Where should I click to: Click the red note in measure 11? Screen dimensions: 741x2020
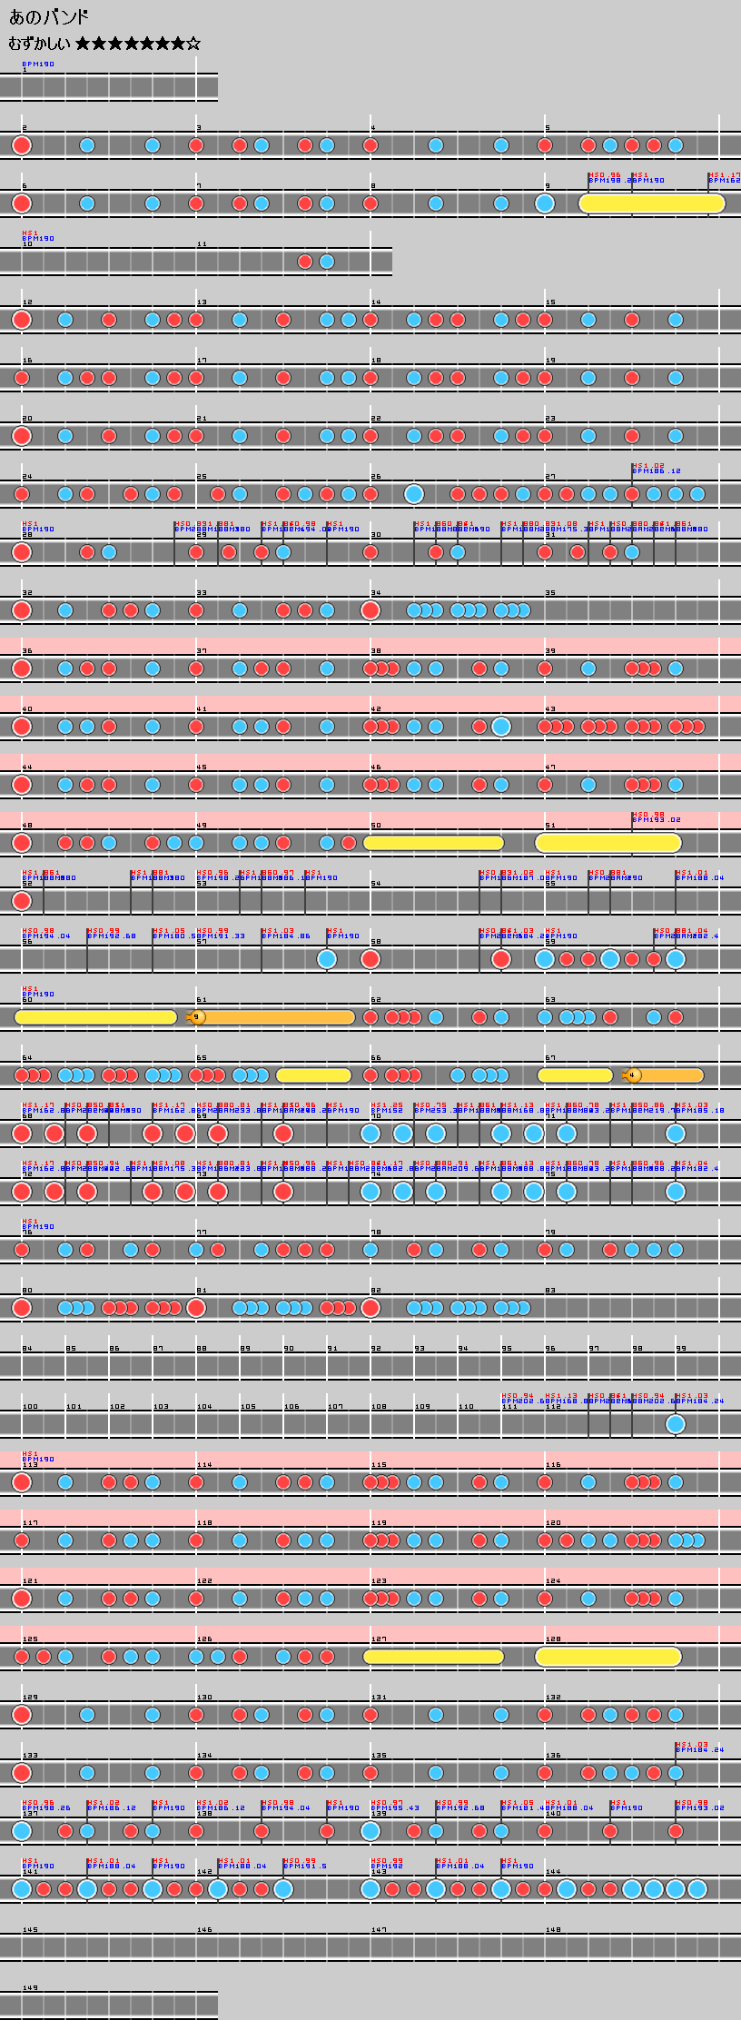[x=305, y=262]
